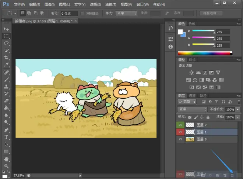
Task: Toggle lock all for layer
Action: pos(208,117)
